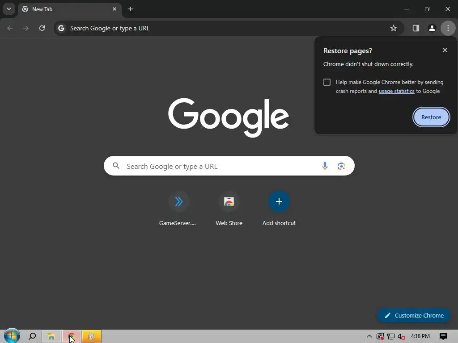458x343 pixels.
Task: Start voice search with the microphone icon
Action: 325,166
